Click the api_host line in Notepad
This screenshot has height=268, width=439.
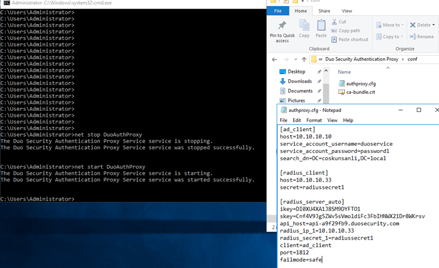point(340,223)
